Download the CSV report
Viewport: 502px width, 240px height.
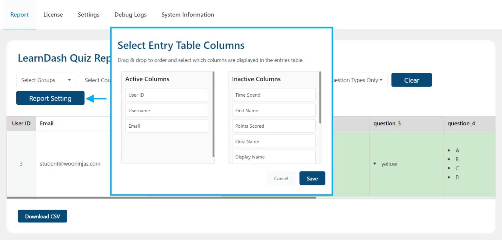(x=42, y=216)
